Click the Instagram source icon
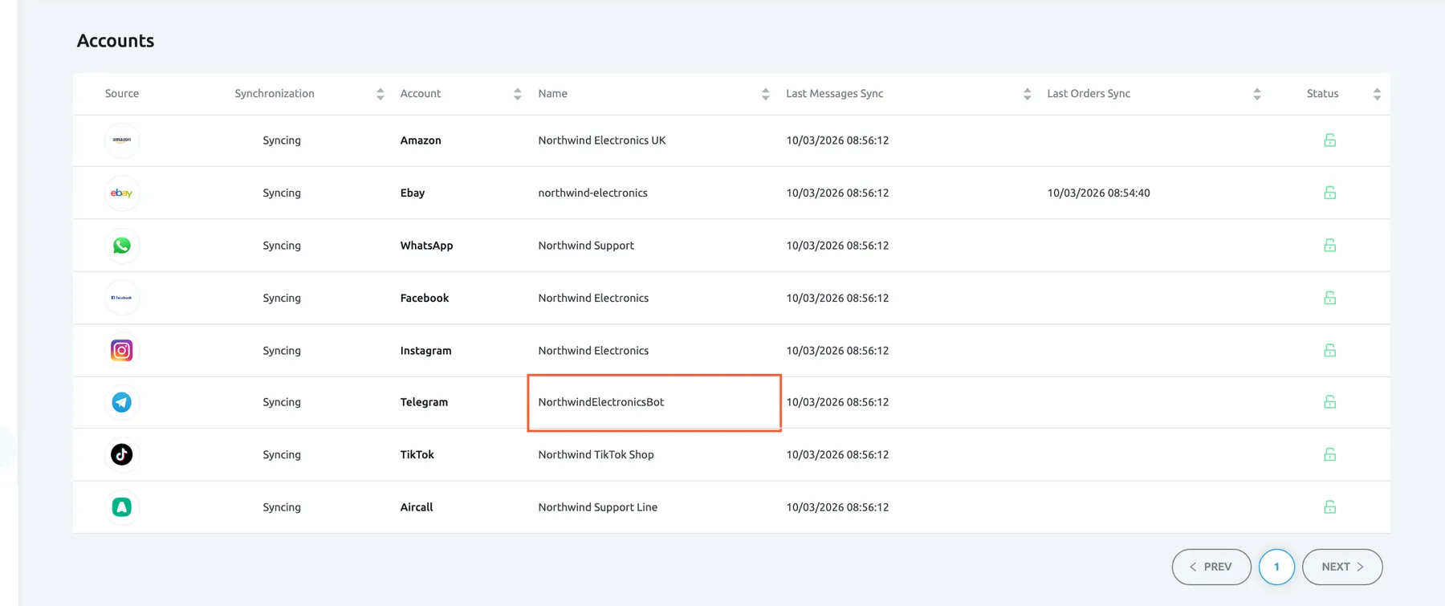 tap(122, 351)
